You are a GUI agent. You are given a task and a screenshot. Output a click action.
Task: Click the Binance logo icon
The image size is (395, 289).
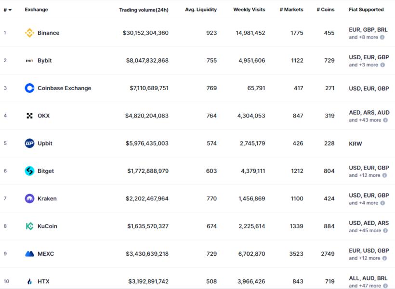tap(29, 33)
